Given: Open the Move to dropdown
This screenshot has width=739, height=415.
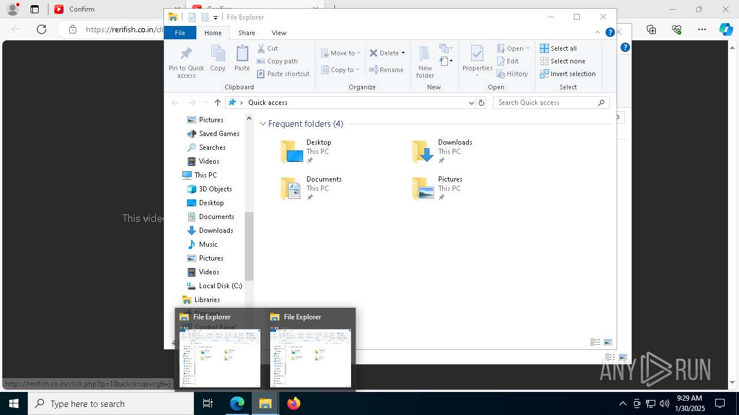Looking at the screenshot, I should point(341,53).
